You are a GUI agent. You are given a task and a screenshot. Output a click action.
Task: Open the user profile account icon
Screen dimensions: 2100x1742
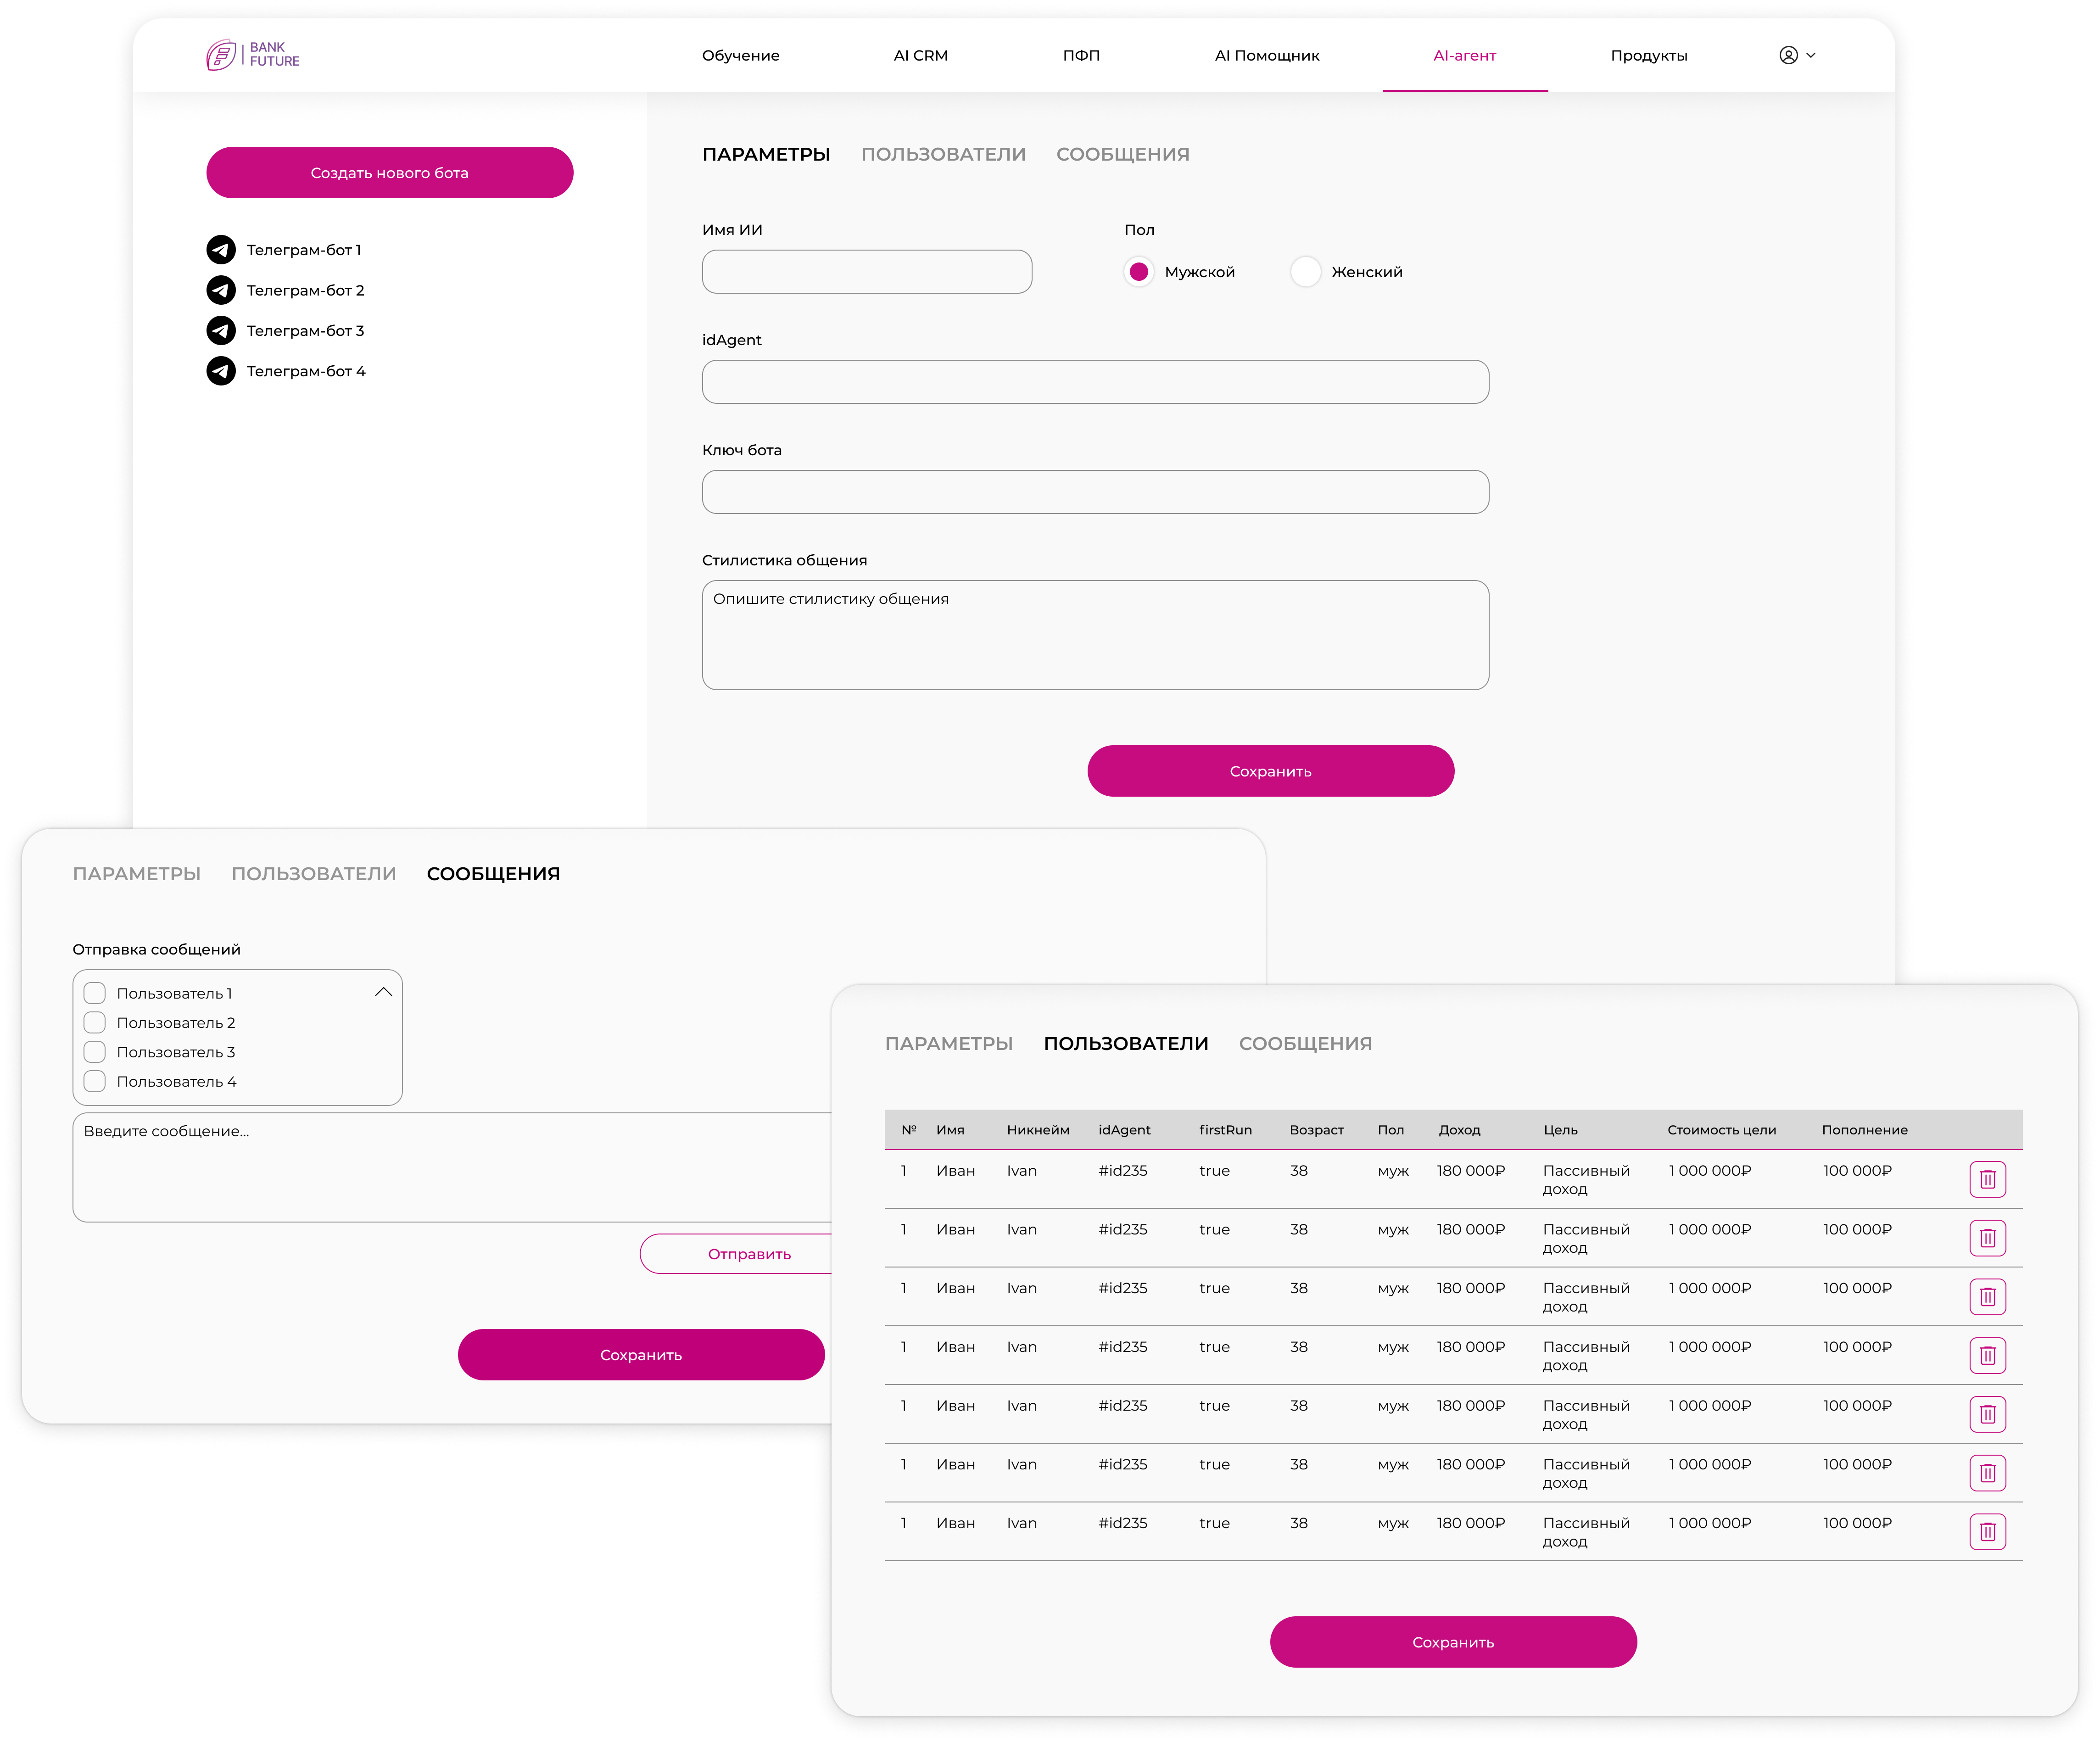click(1788, 55)
